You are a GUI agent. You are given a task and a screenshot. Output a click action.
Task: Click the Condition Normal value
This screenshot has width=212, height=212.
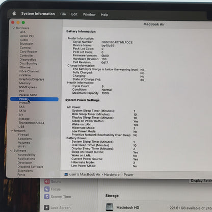pos(107,90)
